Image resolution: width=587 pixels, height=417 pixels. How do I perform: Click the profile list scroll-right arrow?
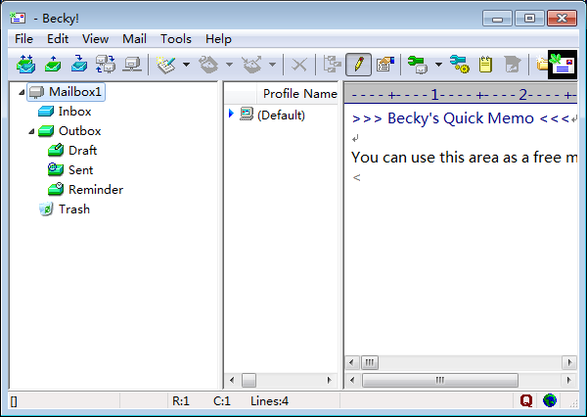pos(329,380)
